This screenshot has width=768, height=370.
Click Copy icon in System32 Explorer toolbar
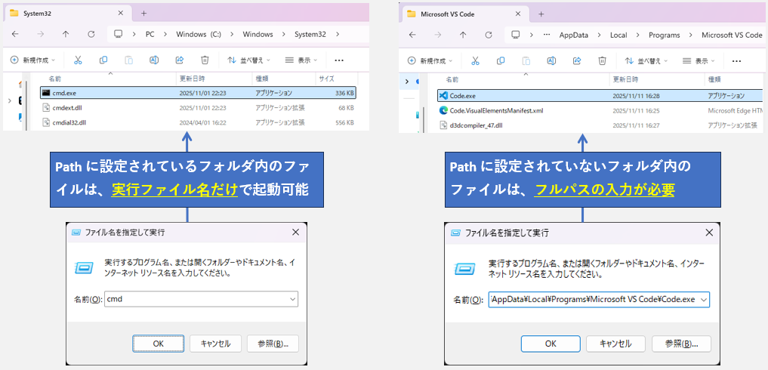pos(103,60)
